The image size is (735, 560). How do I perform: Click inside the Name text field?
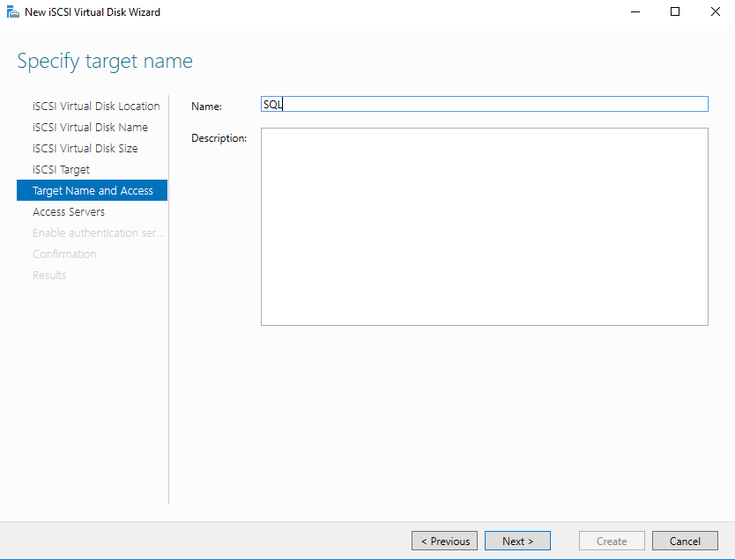click(x=485, y=104)
